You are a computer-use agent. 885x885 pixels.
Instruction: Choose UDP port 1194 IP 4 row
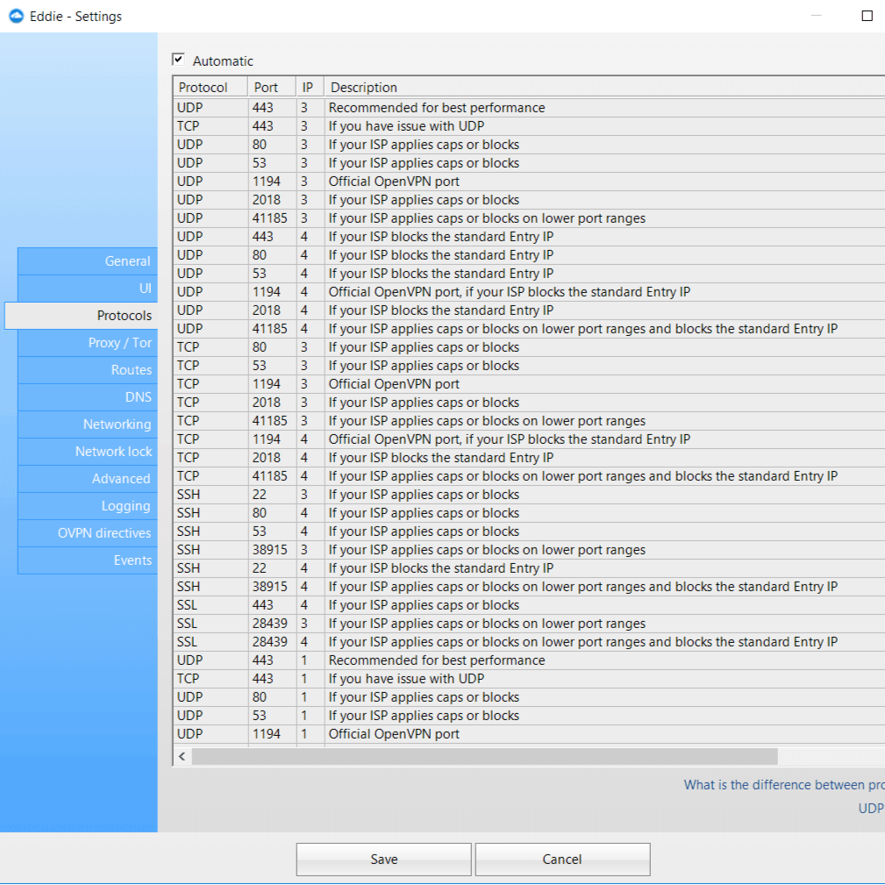[529, 292]
